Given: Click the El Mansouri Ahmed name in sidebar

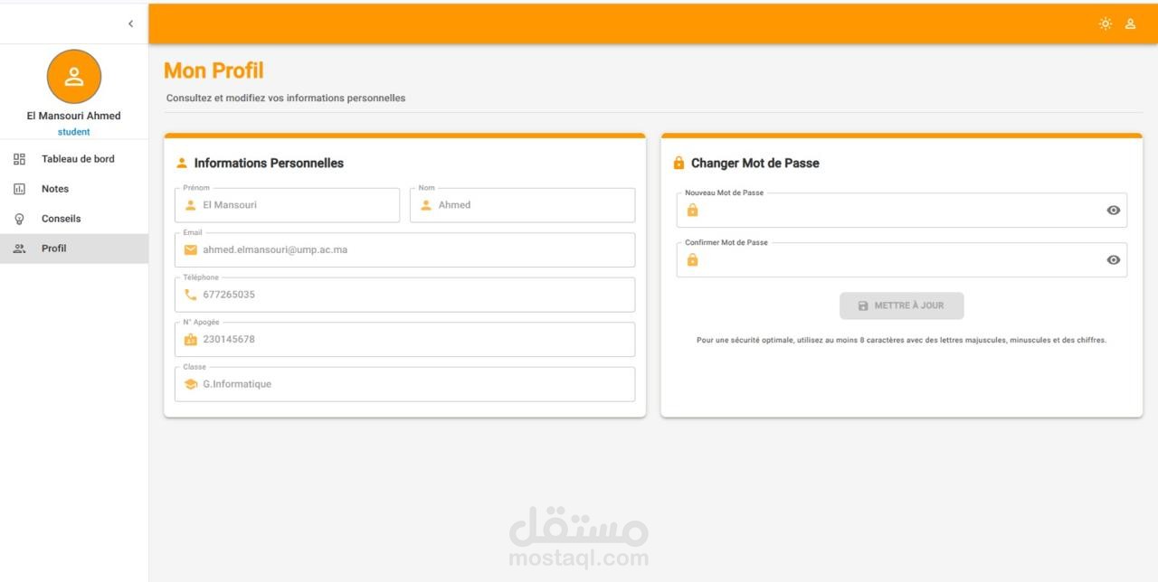Looking at the screenshot, I should (x=74, y=116).
